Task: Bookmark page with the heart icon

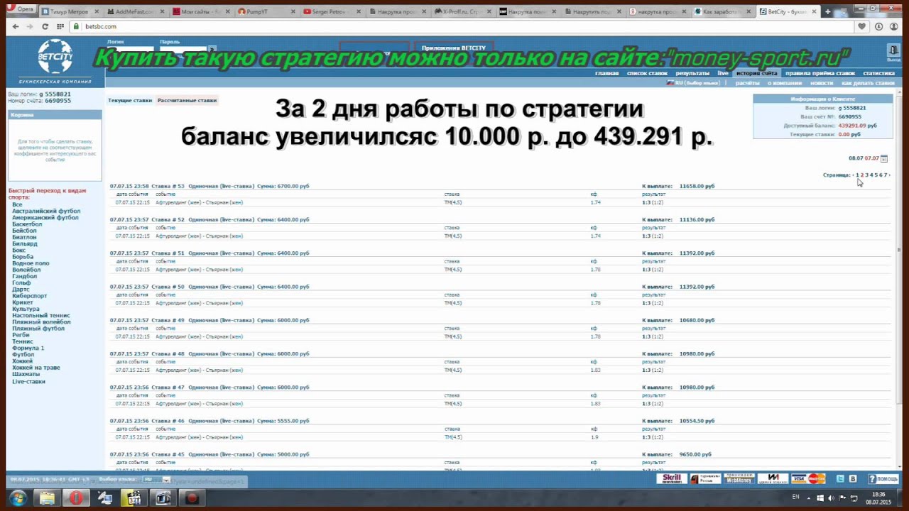Action: point(862,26)
